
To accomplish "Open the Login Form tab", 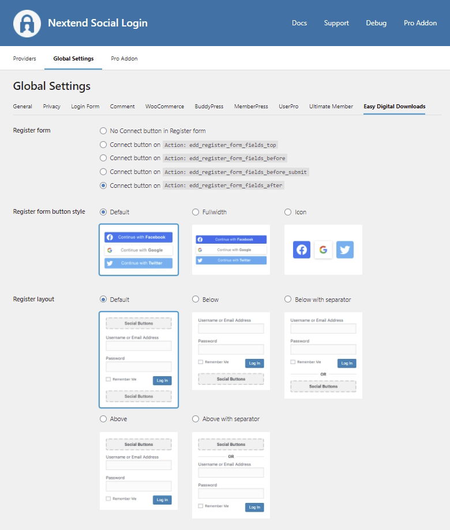I will [x=85, y=107].
